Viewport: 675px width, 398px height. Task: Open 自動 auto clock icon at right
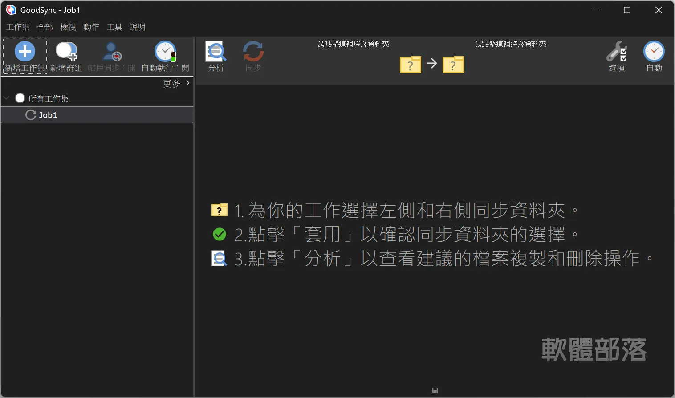tap(654, 51)
